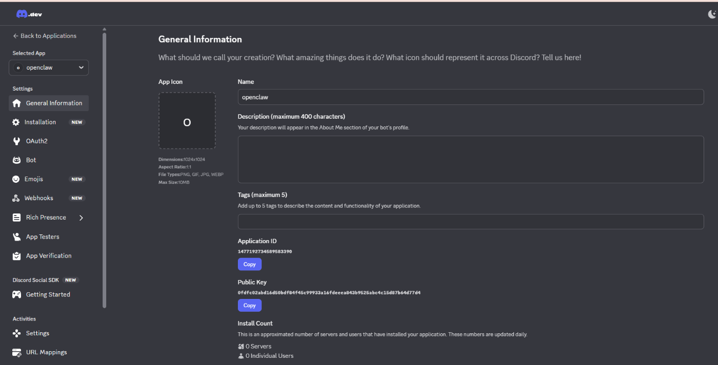This screenshot has width=718, height=365.
Task: Open Webhooks page icon
Action: [x=16, y=198]
